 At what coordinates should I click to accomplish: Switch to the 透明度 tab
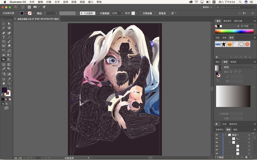pos(233,62)
